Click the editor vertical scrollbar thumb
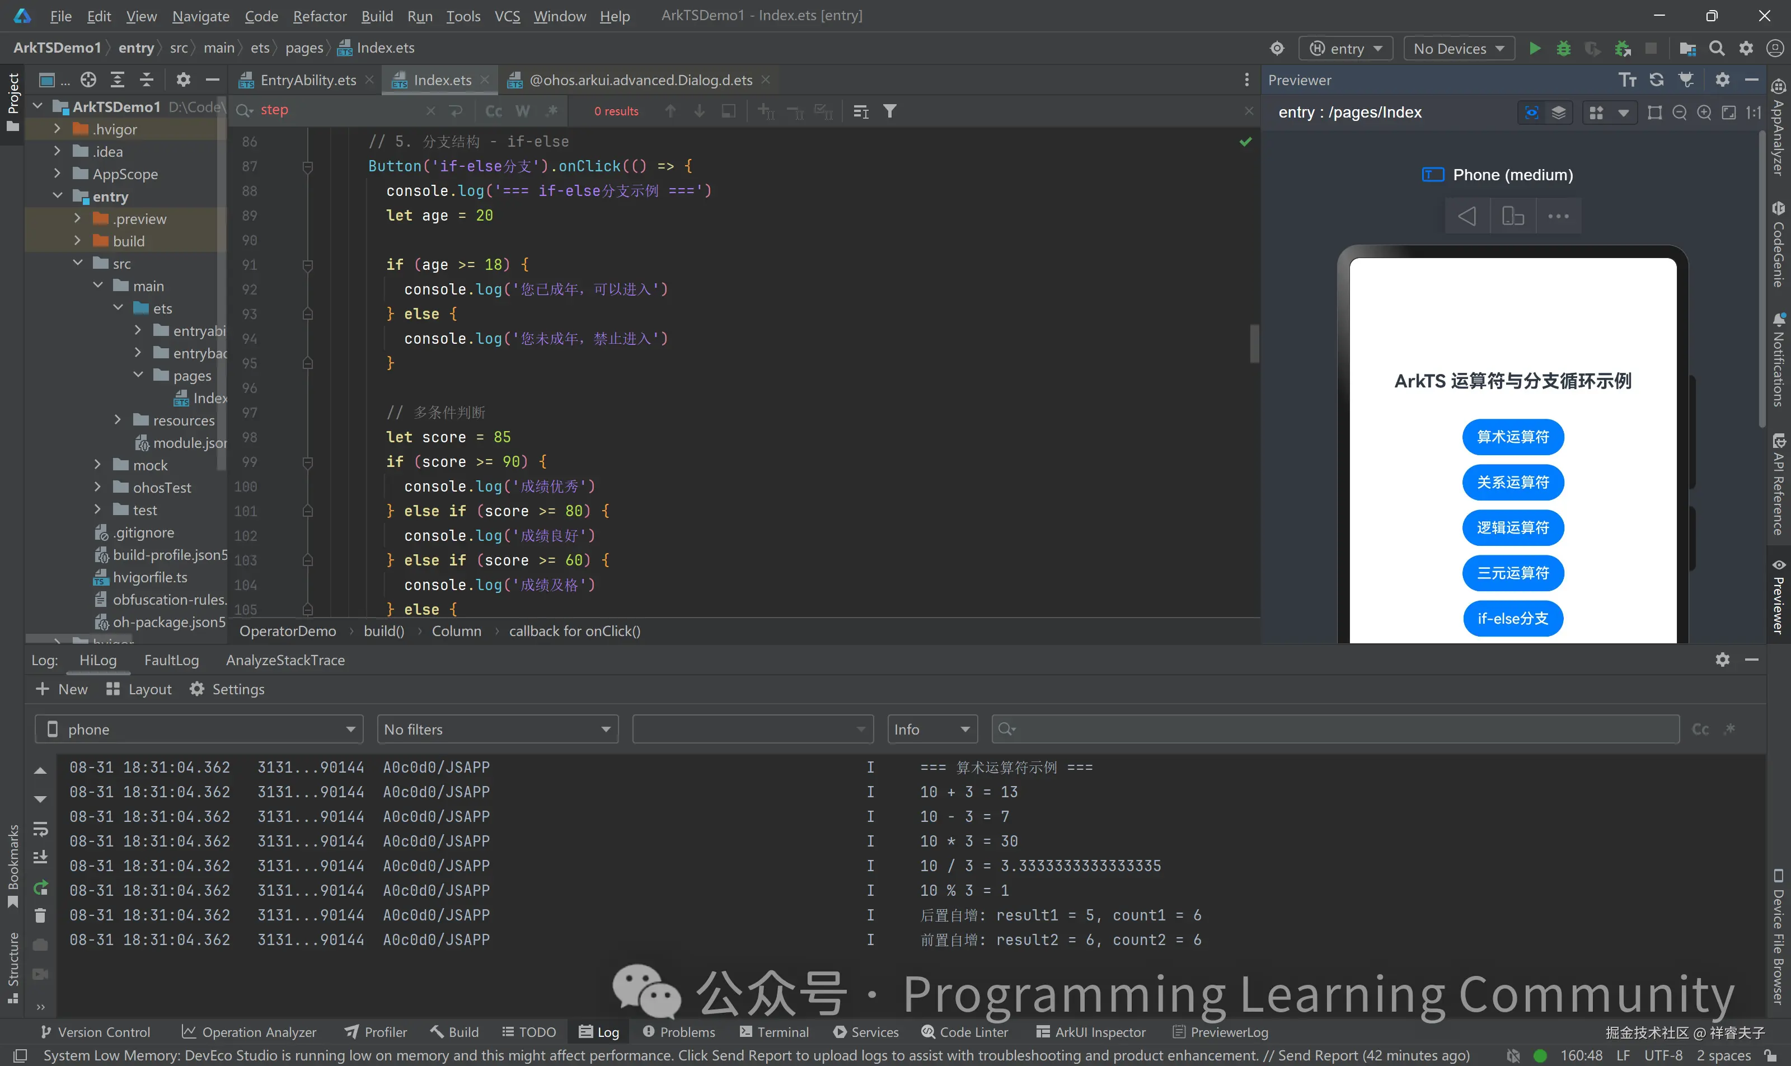The width and height of the screenshot is (1791, 1066). [x=1254, y=345]
